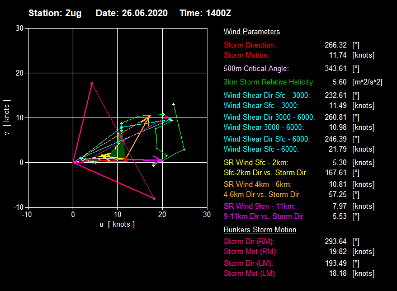This screenshot has height=291, width=397.
Task: Click the Time: 1400Z label
Action: coord(205,12)
